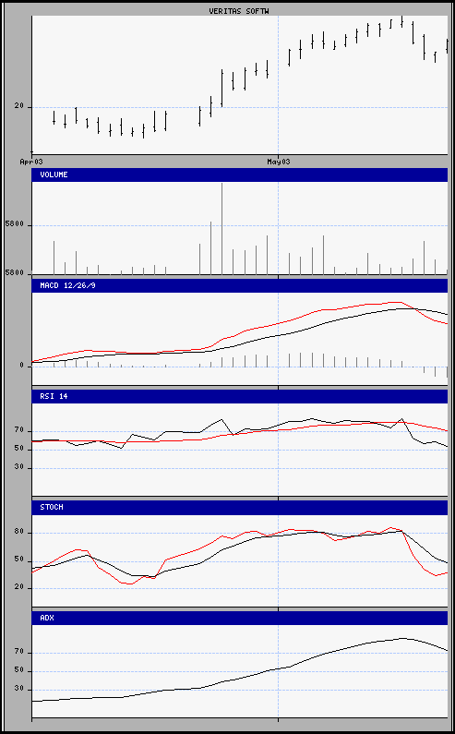Click the tallest volume spike bar
Viewport: 455px width, 734px height.
pyautogui.click(x=222, y=228)
